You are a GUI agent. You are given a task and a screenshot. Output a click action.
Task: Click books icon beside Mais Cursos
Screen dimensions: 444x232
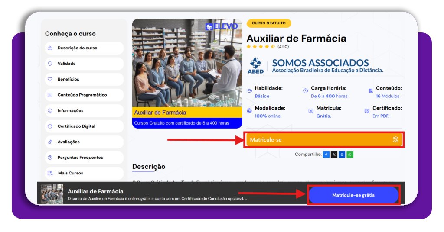(50, 173)
